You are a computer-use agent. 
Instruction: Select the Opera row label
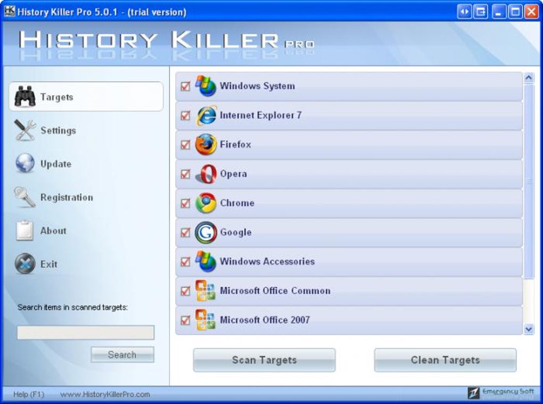tap(233, 174)
